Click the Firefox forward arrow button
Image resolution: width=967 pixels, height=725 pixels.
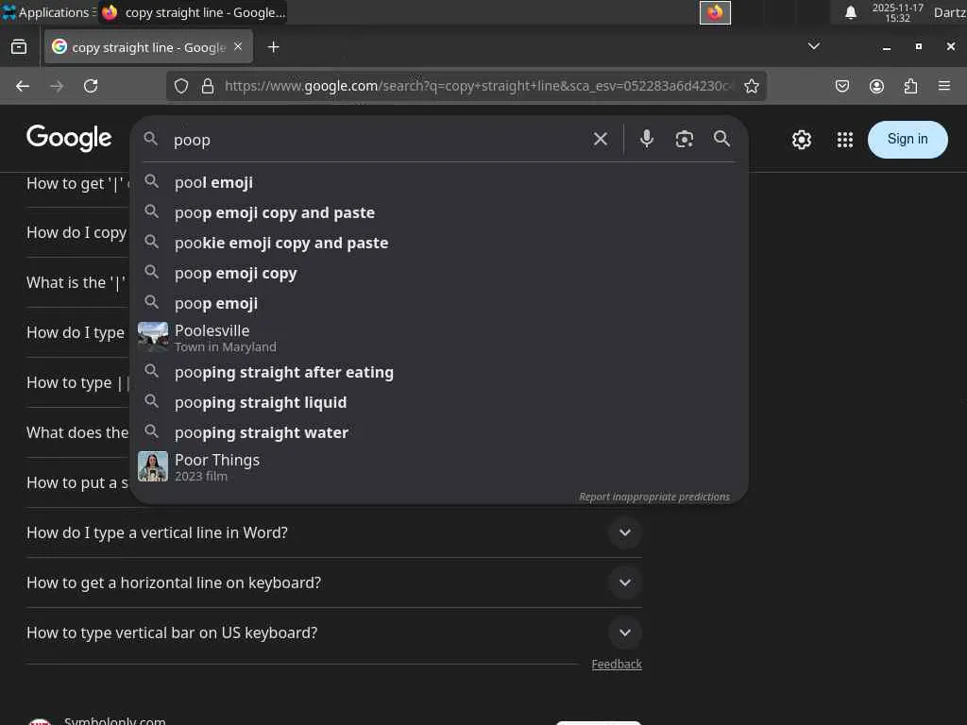[x=57, y=86]
